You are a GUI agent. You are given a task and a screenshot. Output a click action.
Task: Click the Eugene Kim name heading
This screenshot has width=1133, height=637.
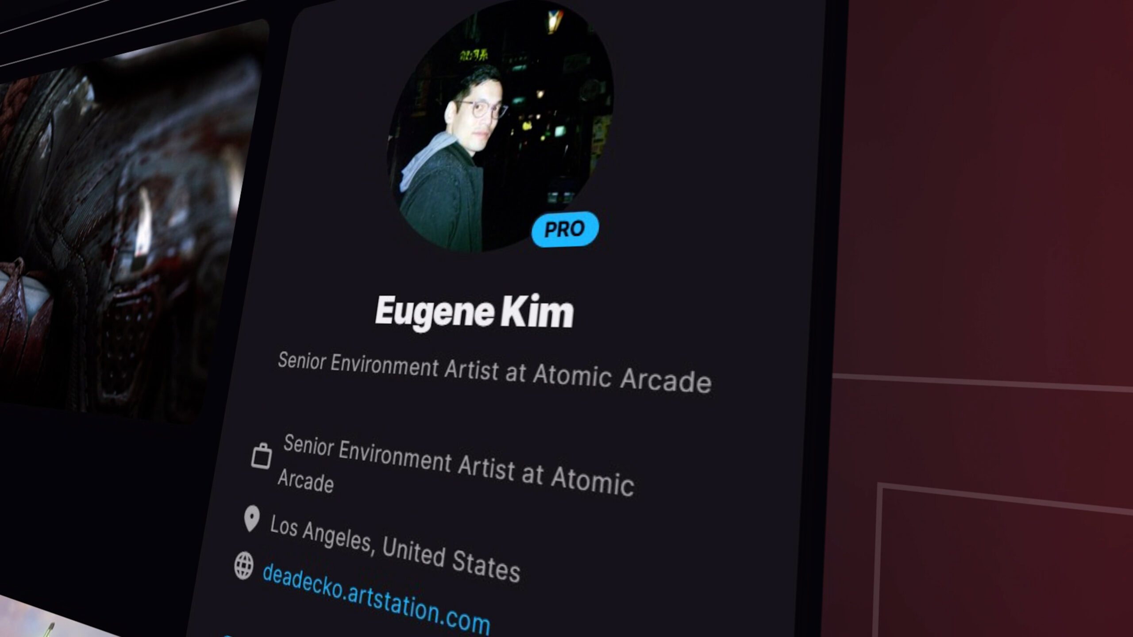474,312
